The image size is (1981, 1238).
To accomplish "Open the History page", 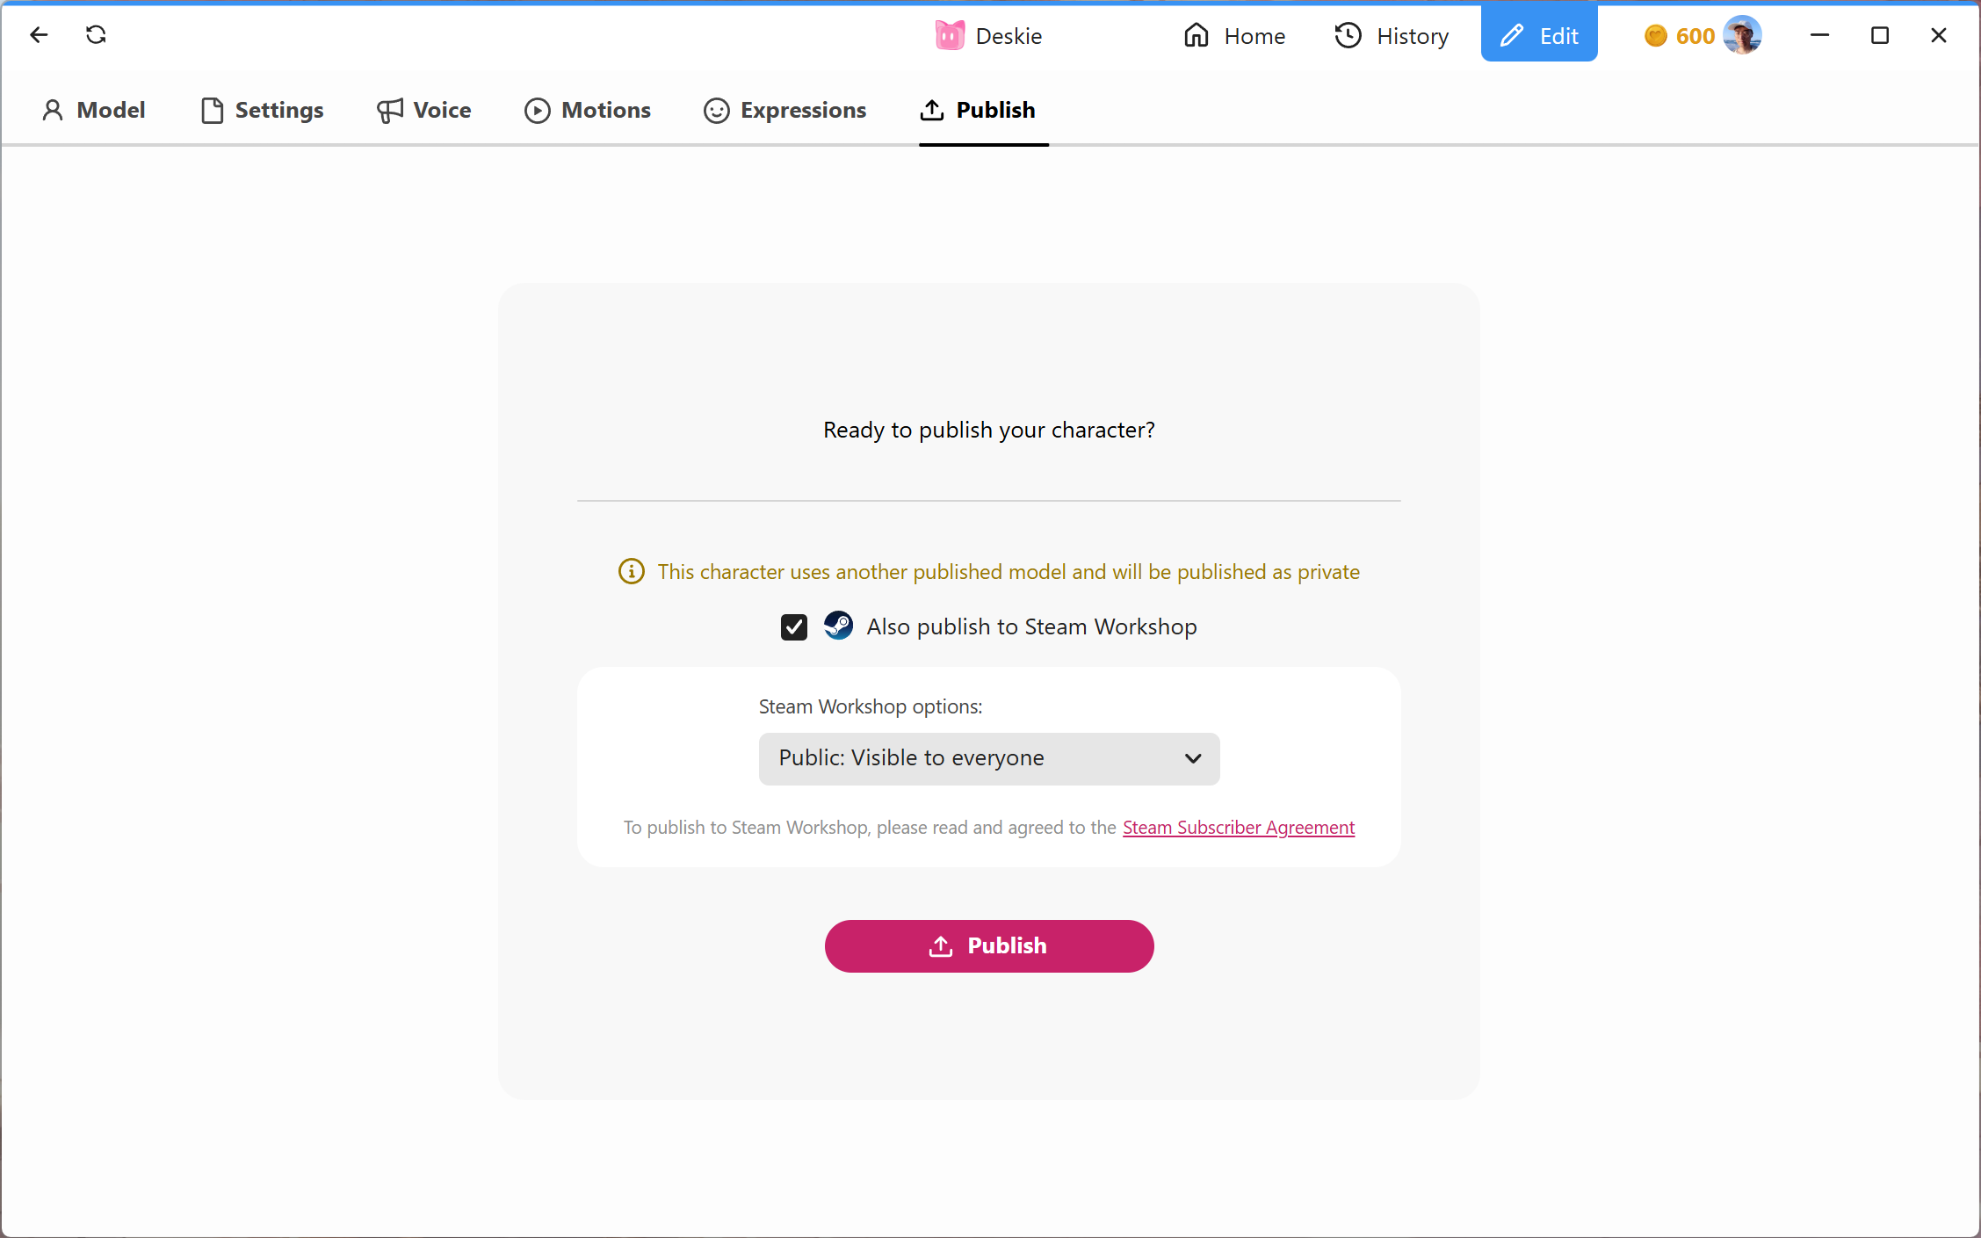I will [1392, 36].
